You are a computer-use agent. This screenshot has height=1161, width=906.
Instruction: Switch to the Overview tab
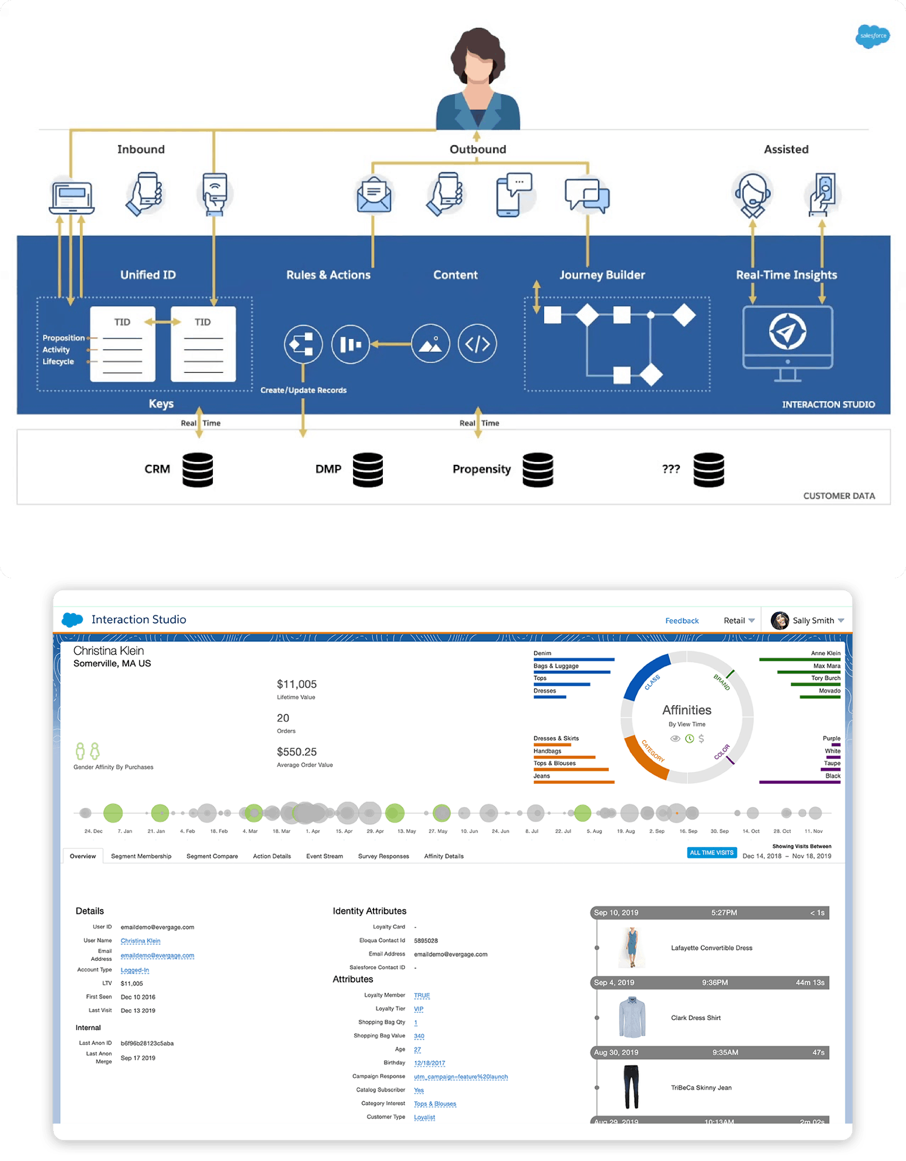[x=83, y=856]
